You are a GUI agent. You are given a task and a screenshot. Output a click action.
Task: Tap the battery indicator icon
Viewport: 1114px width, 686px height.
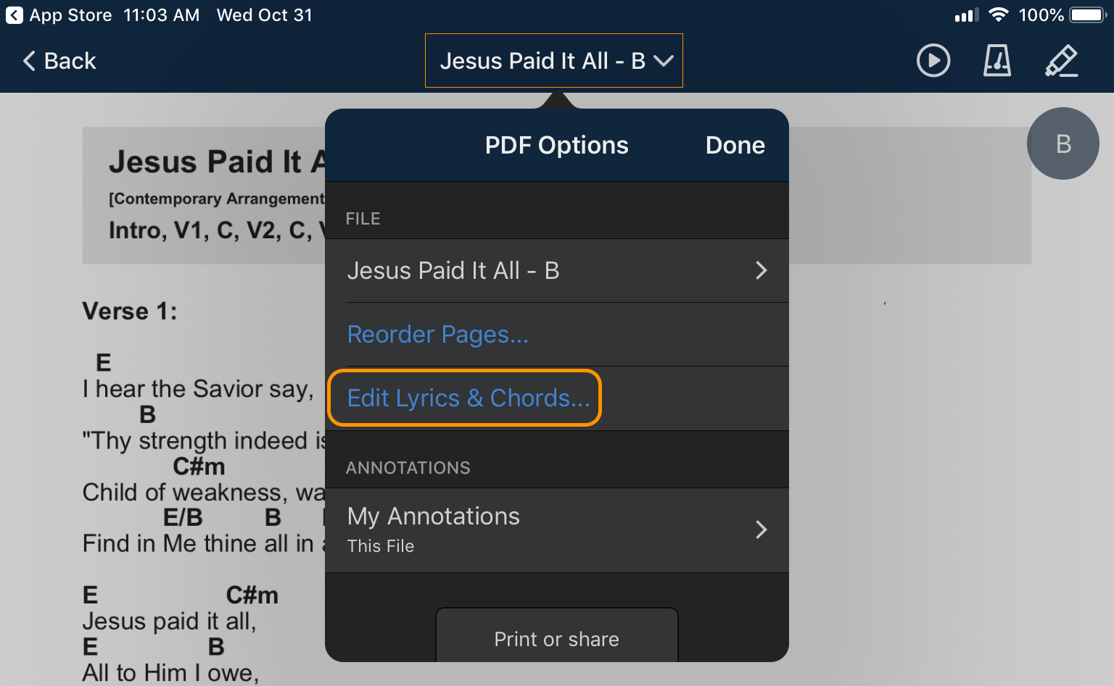pyautogui.click(x=1088, y=15)
